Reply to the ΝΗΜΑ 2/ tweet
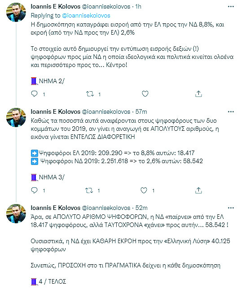The image size is (241, 289). click(35, 94)
